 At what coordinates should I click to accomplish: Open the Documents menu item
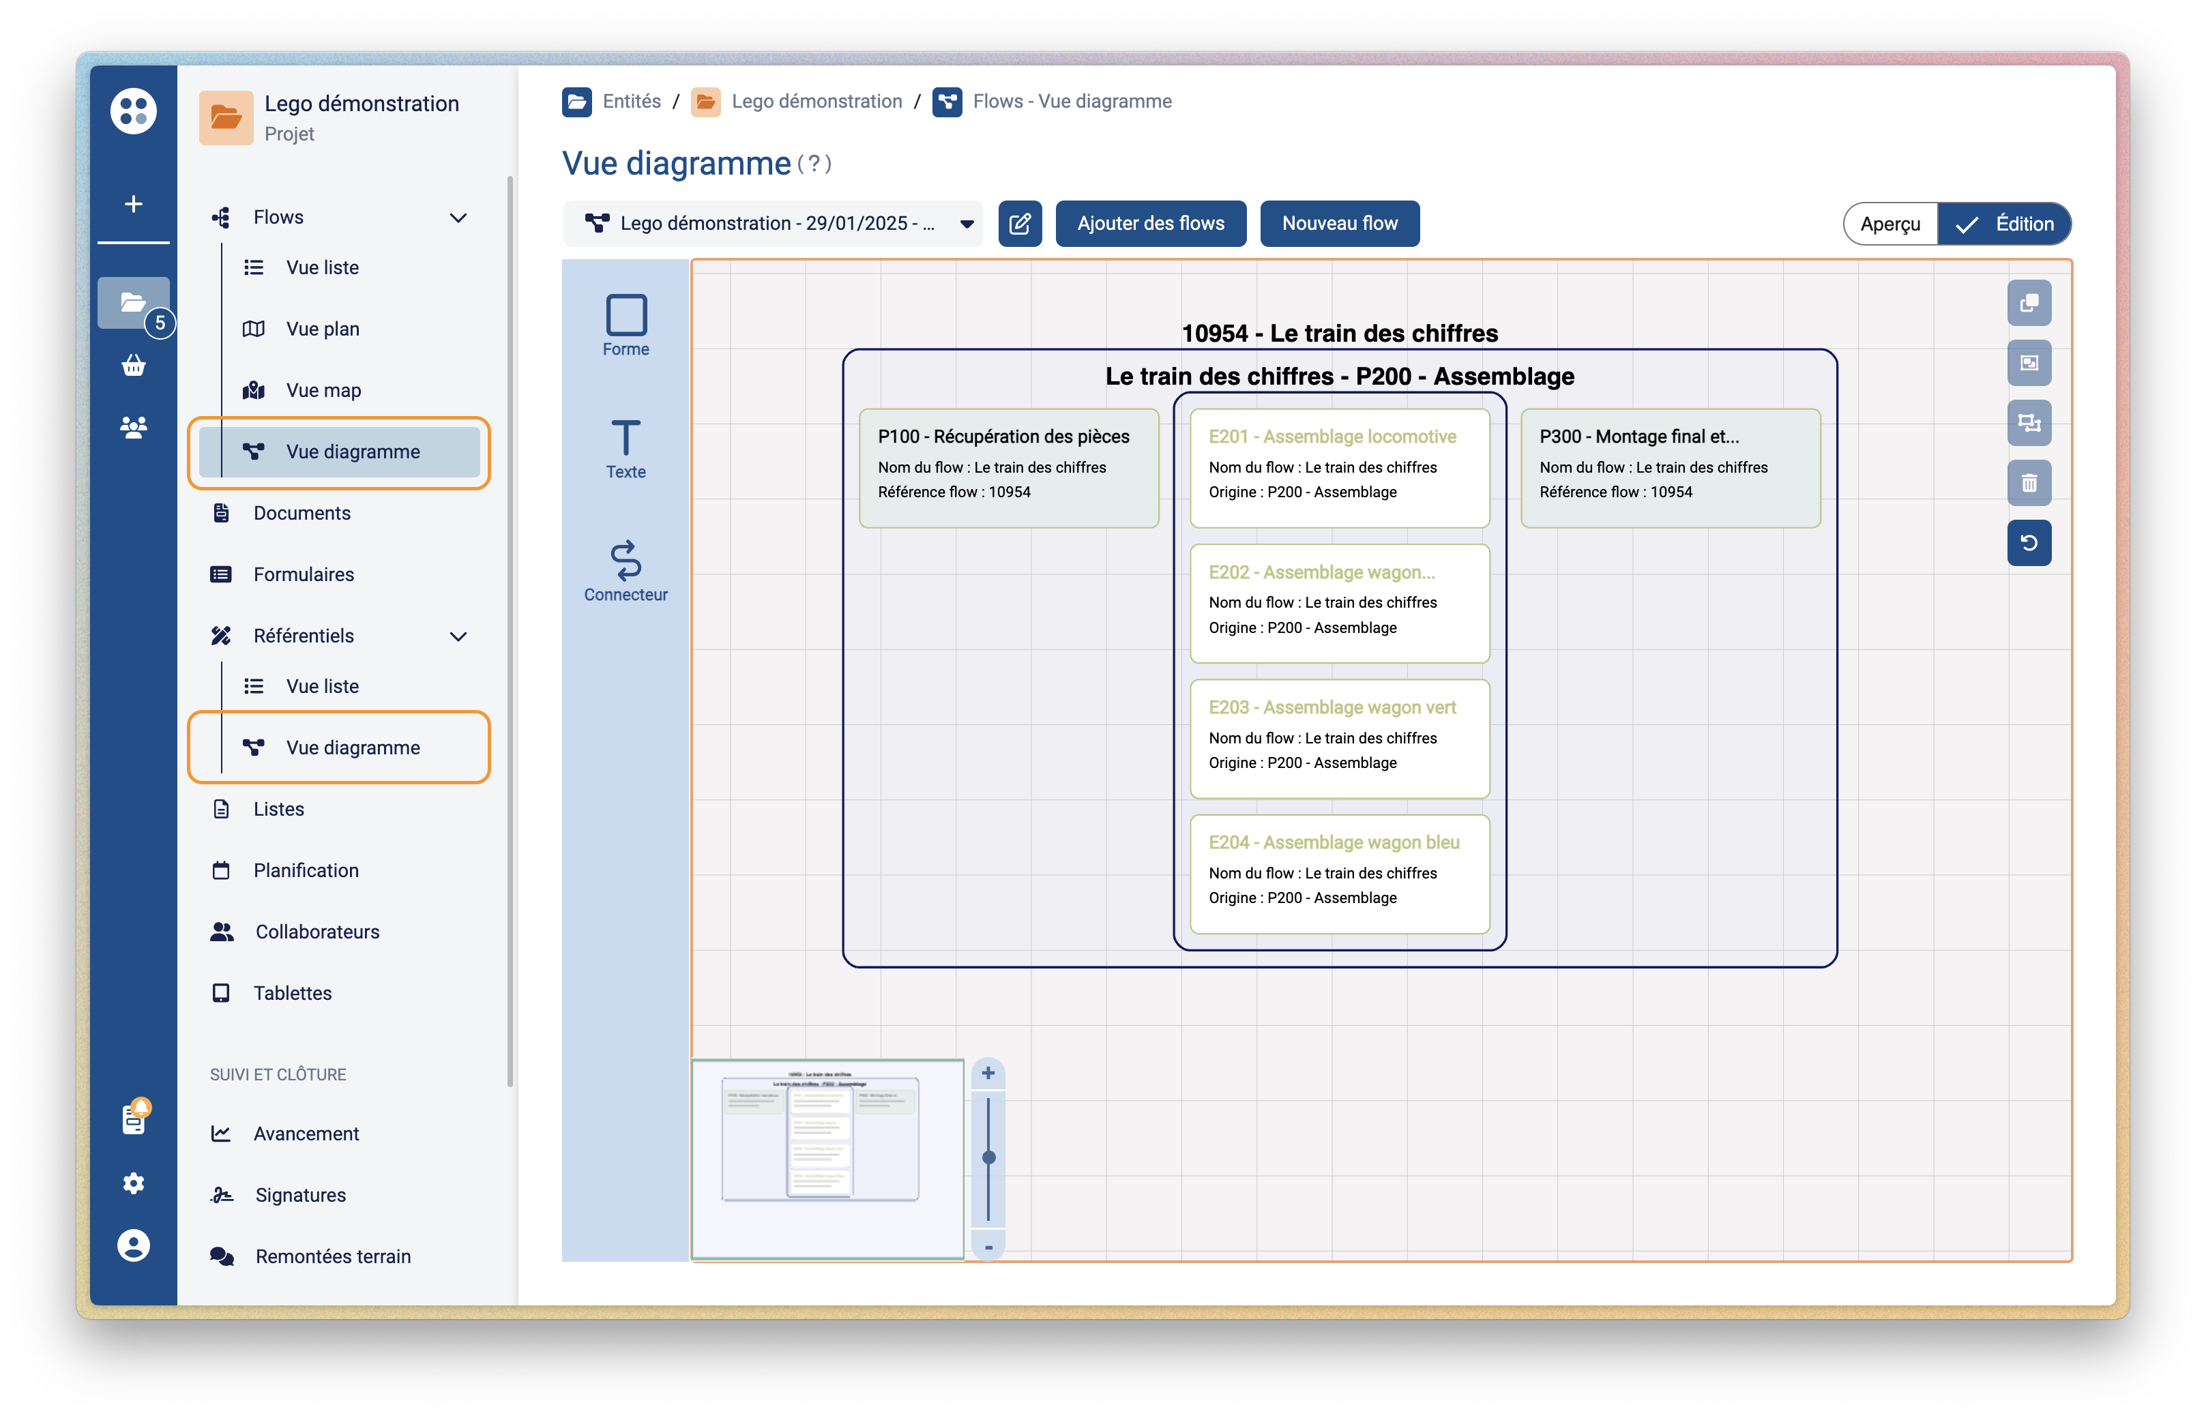(x=302, y=513)
